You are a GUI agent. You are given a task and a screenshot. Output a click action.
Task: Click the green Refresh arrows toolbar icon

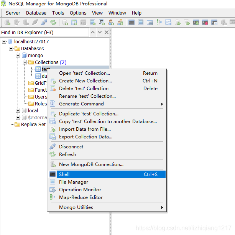pos(53,23)
